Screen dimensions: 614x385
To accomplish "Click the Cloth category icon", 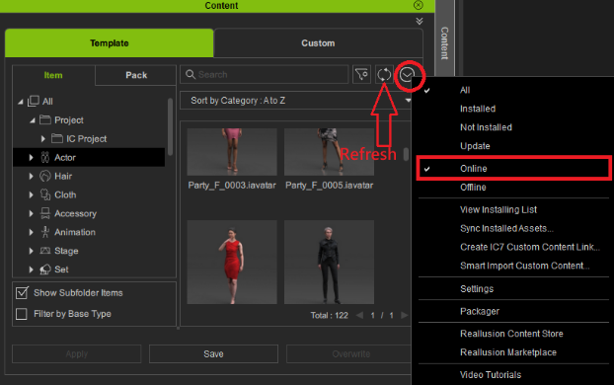I will click(45, 194).
